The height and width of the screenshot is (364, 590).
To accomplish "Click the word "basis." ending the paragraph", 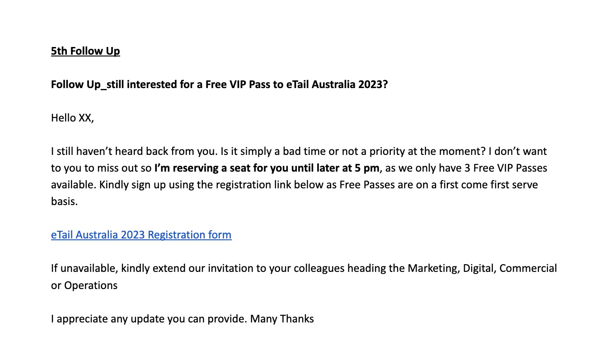I will pyautogui.click(x=64, y=201).
